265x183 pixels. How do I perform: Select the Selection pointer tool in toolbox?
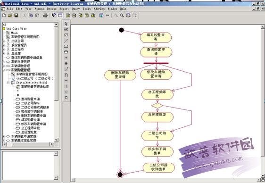(66, 24)
